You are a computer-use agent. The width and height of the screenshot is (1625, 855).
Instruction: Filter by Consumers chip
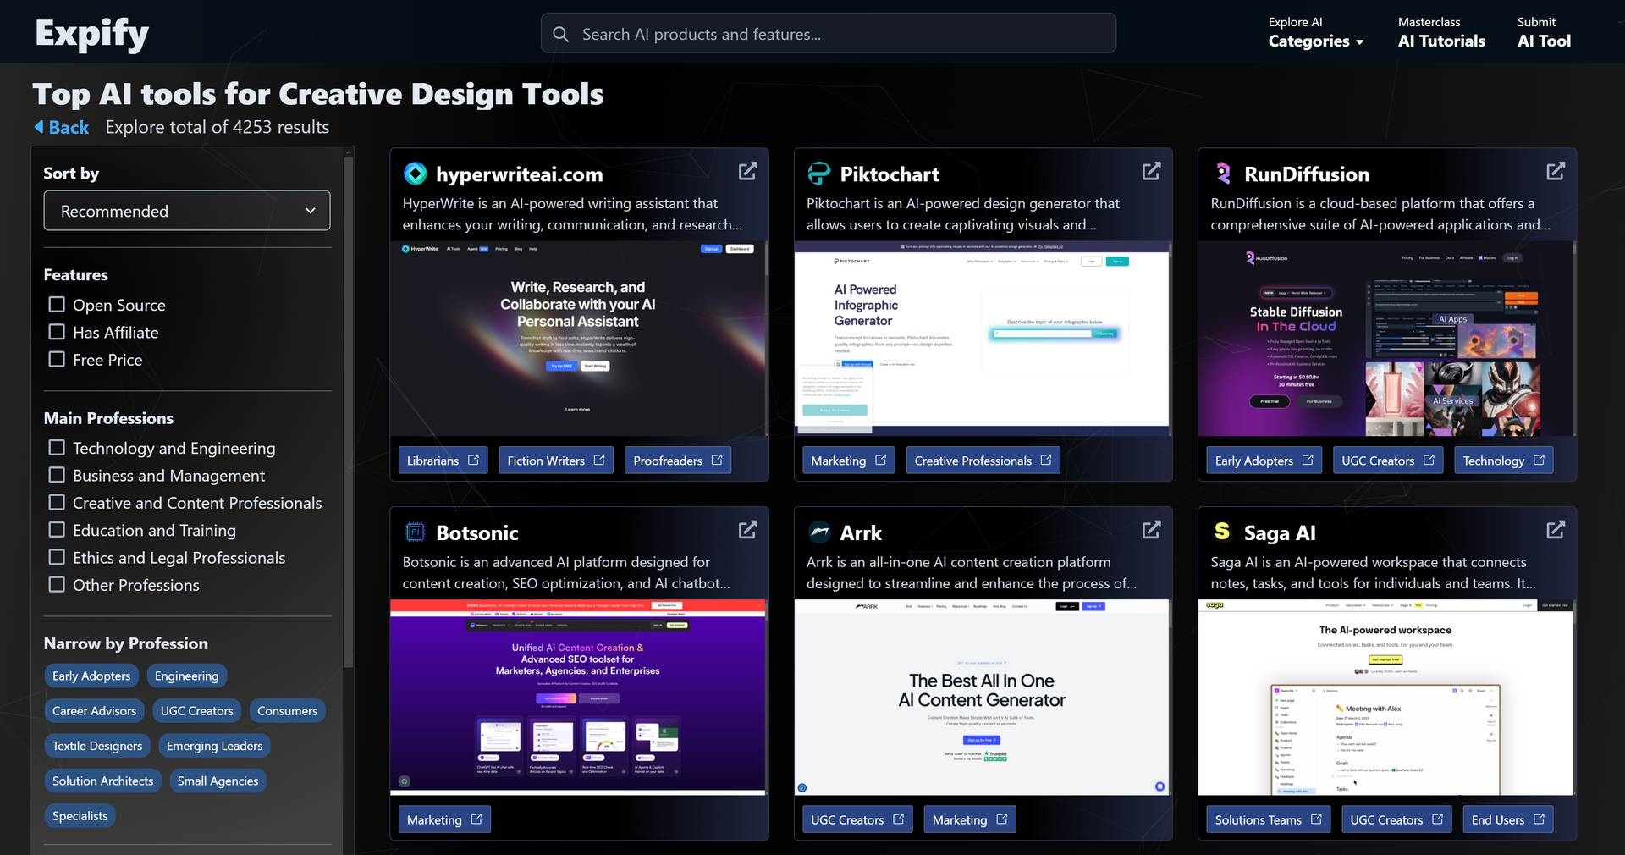[x=287, y=711]
